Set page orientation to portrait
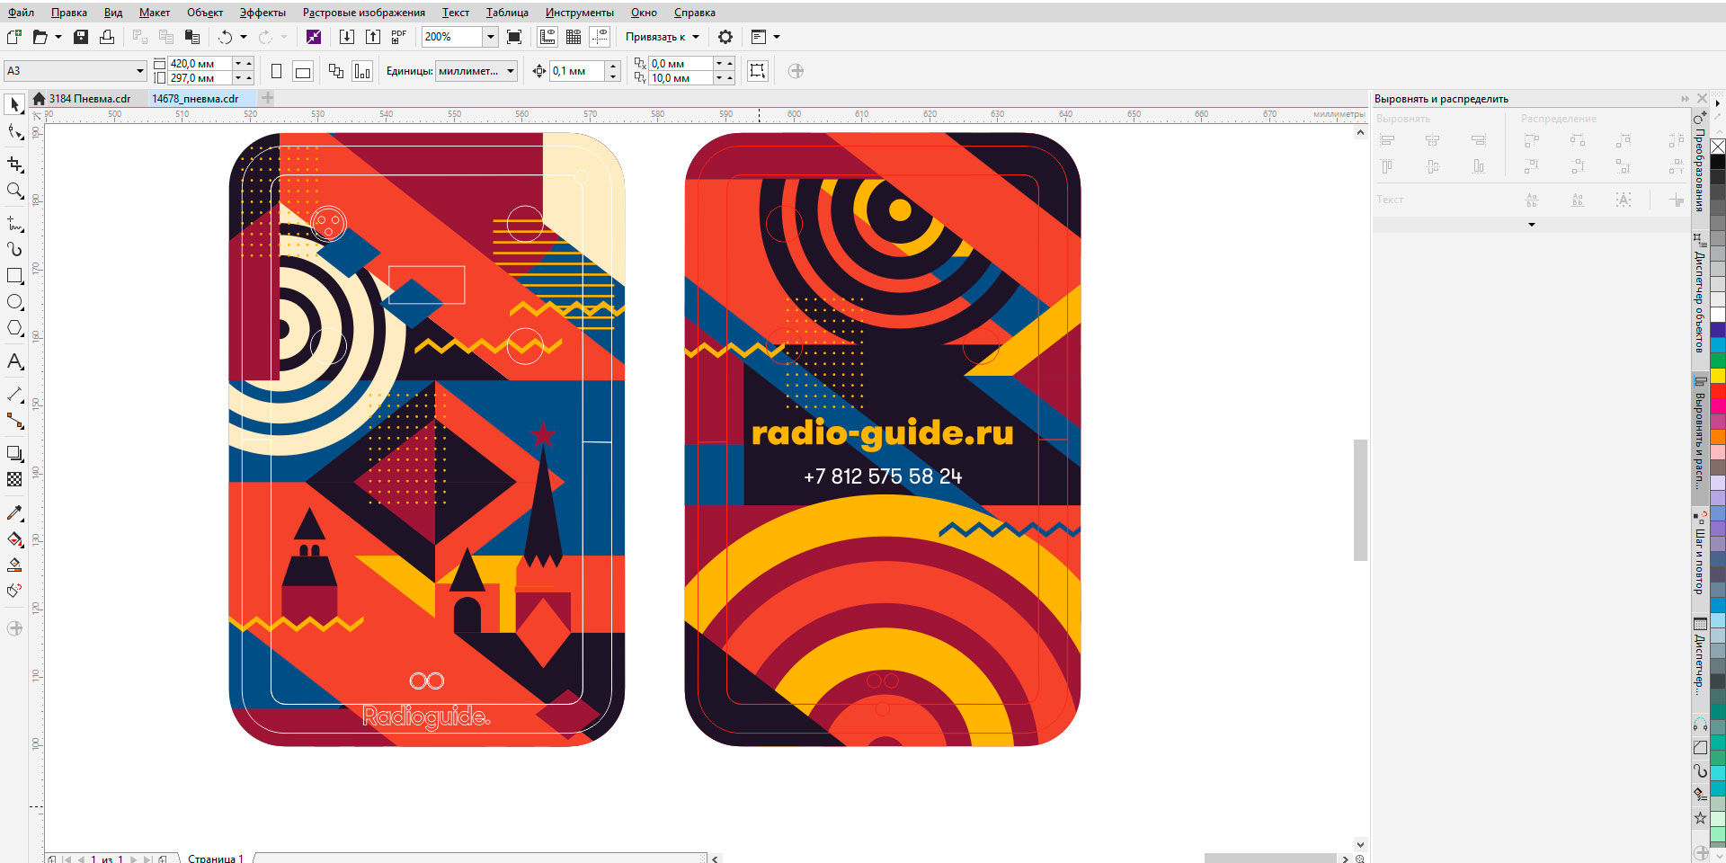Image resolution: width=1726 pixels, height=863 pixels. (277, 71)
